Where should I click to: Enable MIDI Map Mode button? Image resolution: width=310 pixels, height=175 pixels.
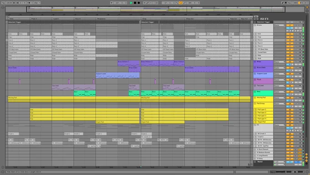pos(295,3)
